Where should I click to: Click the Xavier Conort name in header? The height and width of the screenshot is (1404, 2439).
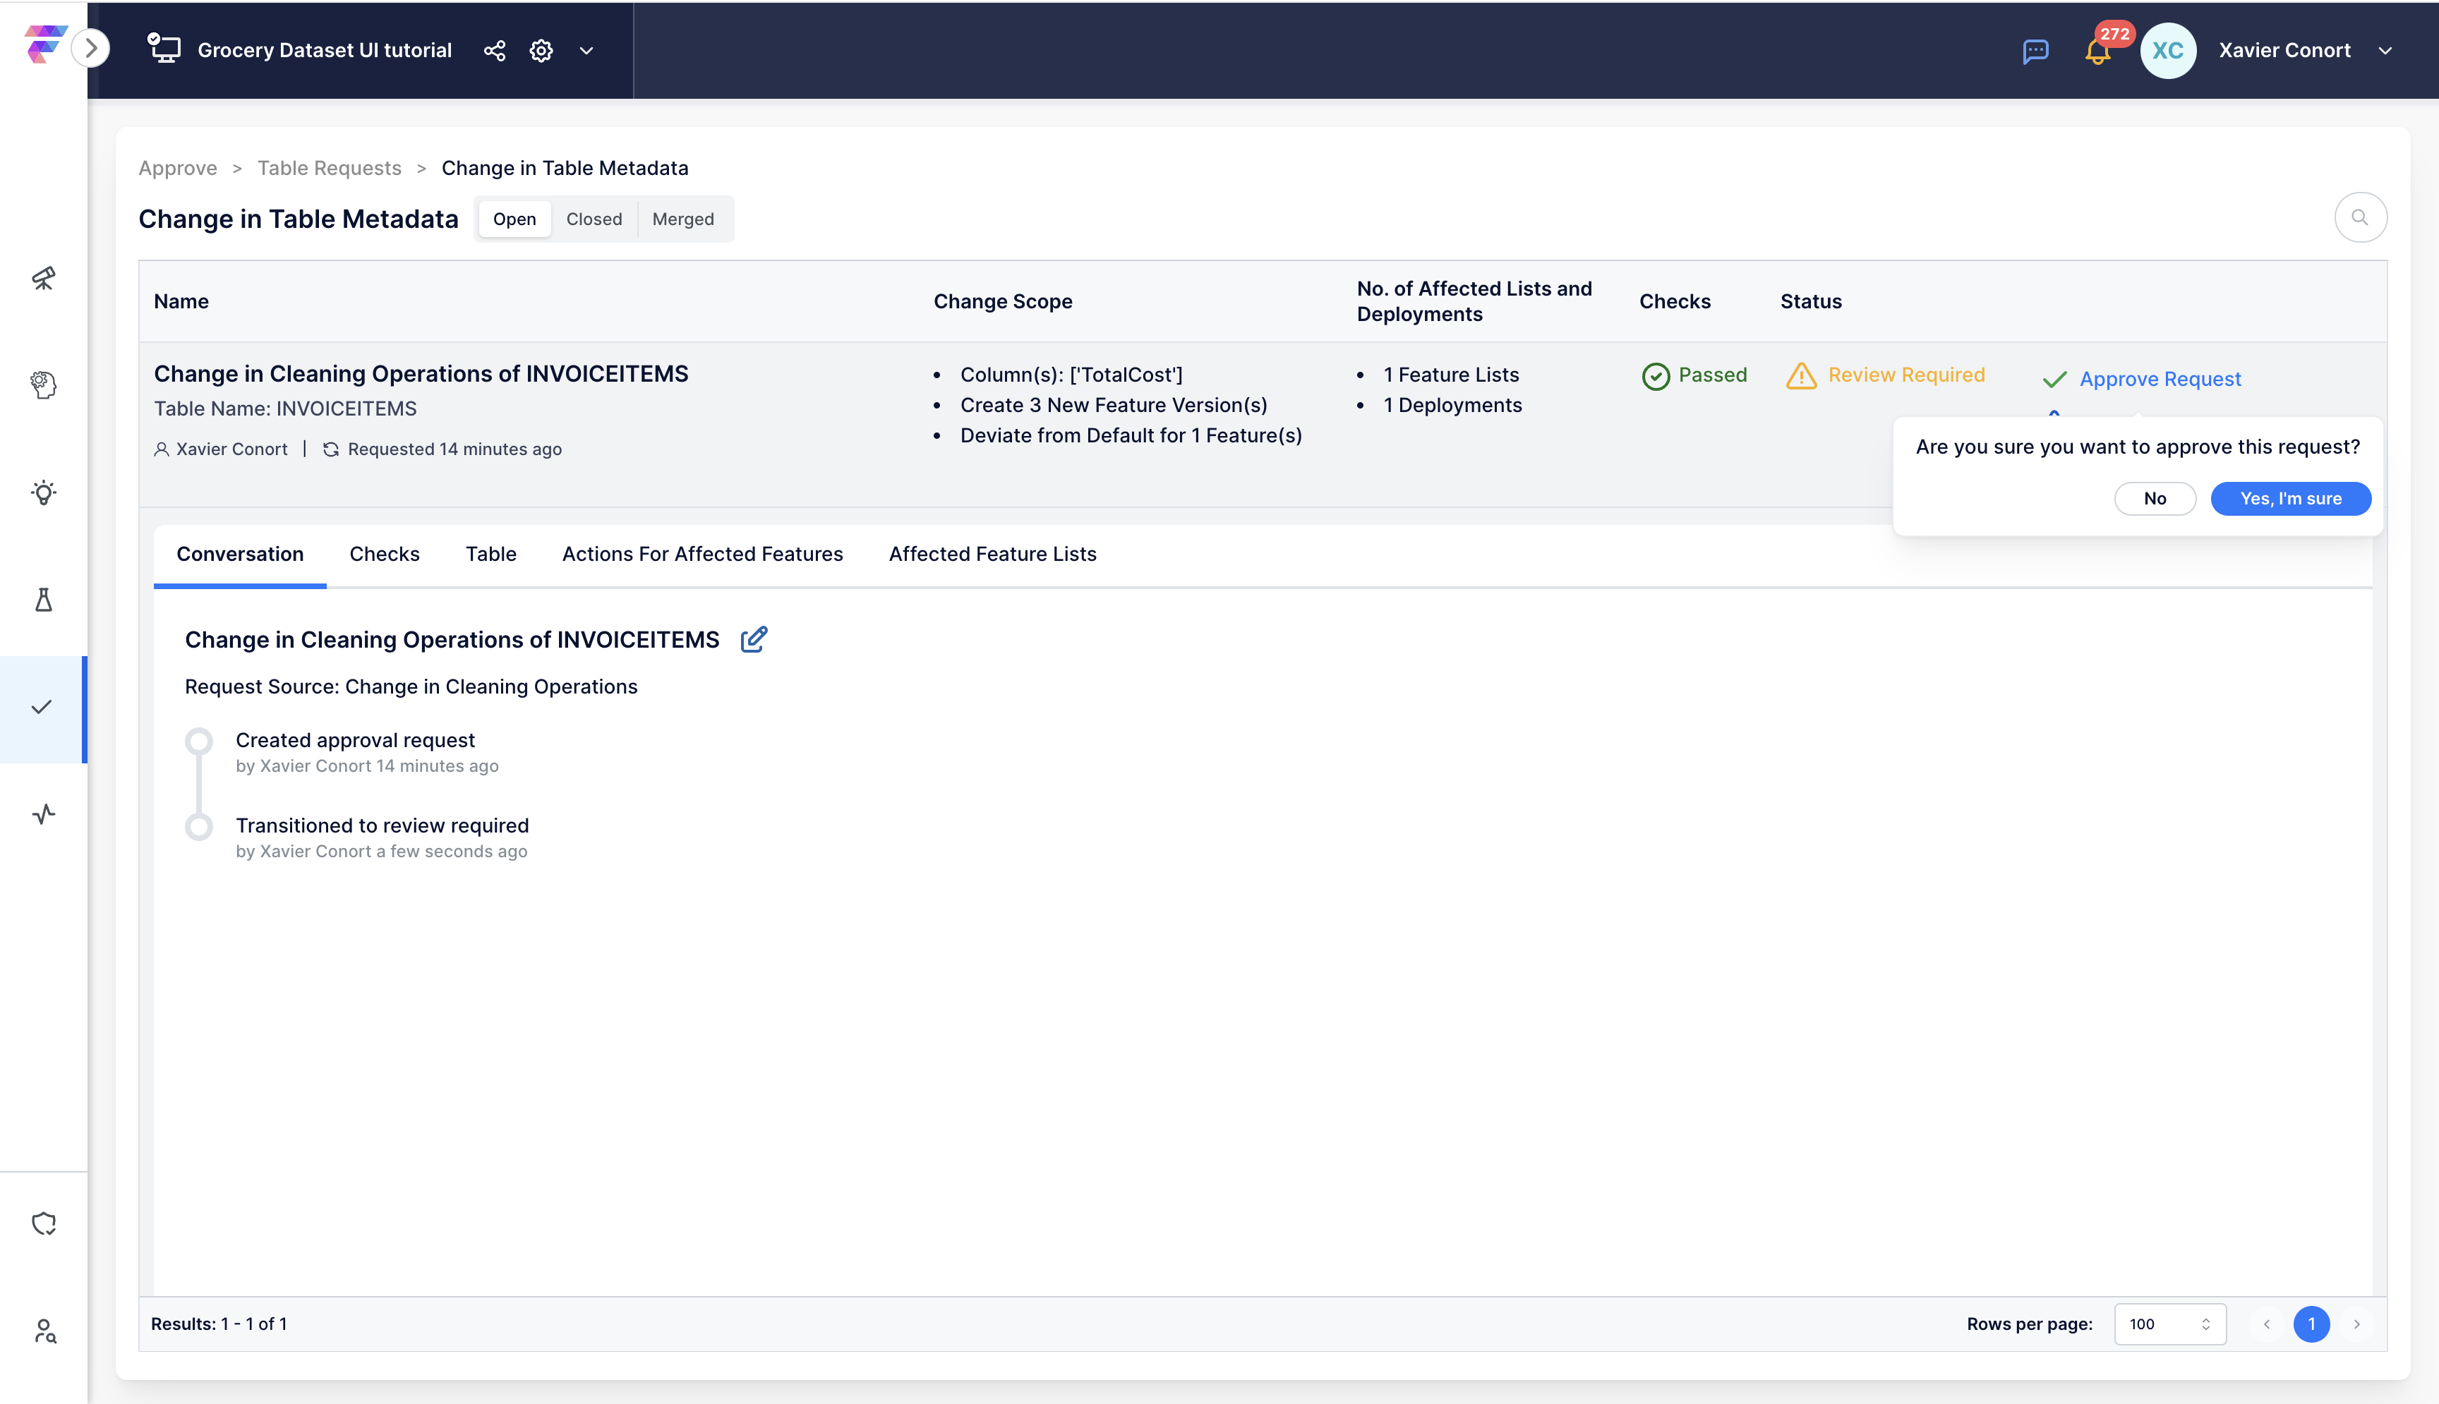point(2284,50)
